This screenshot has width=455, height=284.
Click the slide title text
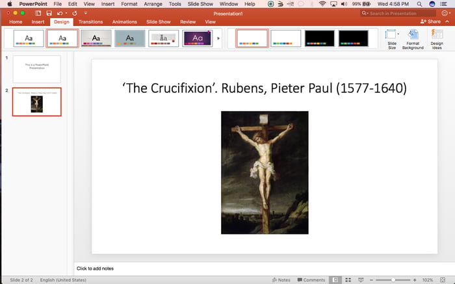pyautogui.click(x=265, y=88)
